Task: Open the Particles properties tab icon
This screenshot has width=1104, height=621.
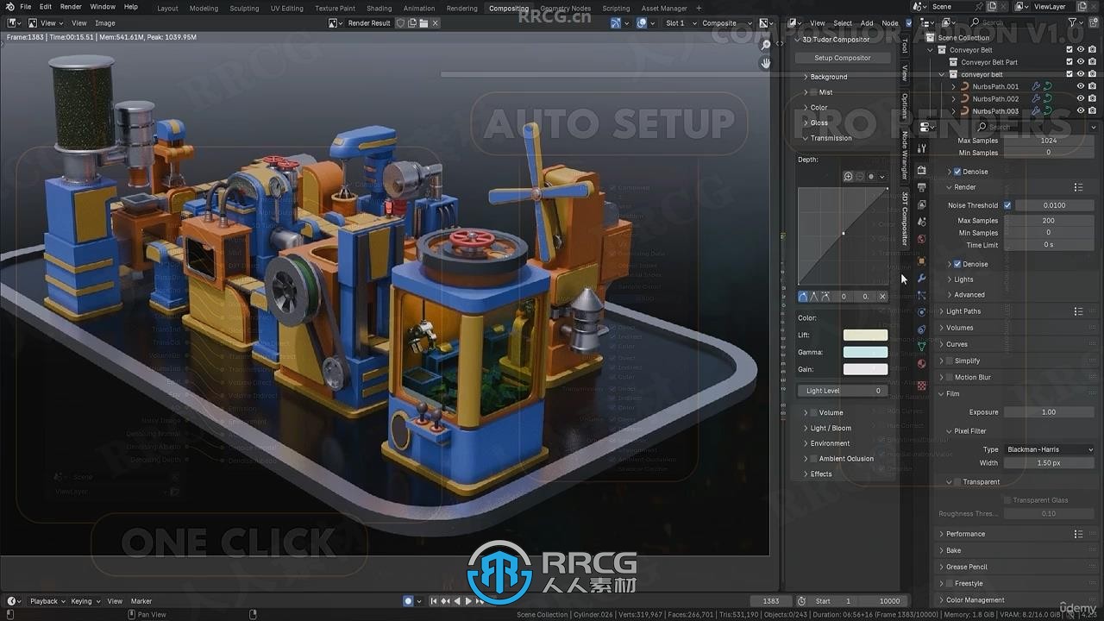Action: coord(922,295)
